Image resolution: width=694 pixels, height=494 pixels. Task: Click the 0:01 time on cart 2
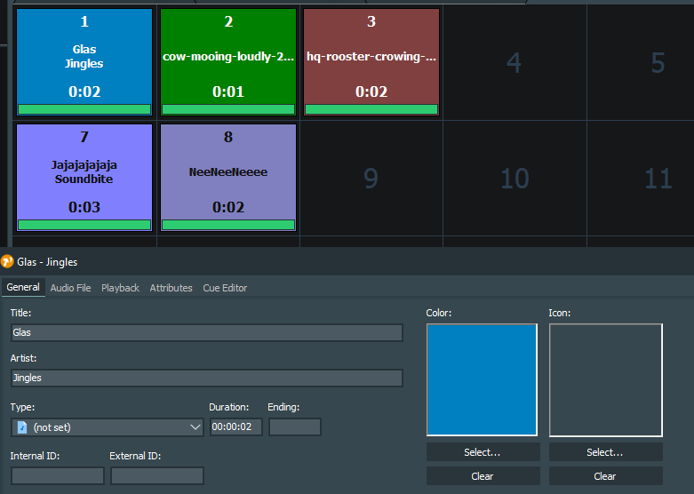coord(228,92)
